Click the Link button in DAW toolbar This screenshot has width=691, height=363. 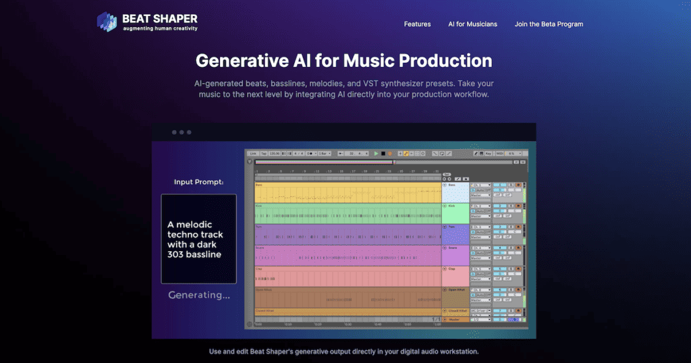click(253, 153)
